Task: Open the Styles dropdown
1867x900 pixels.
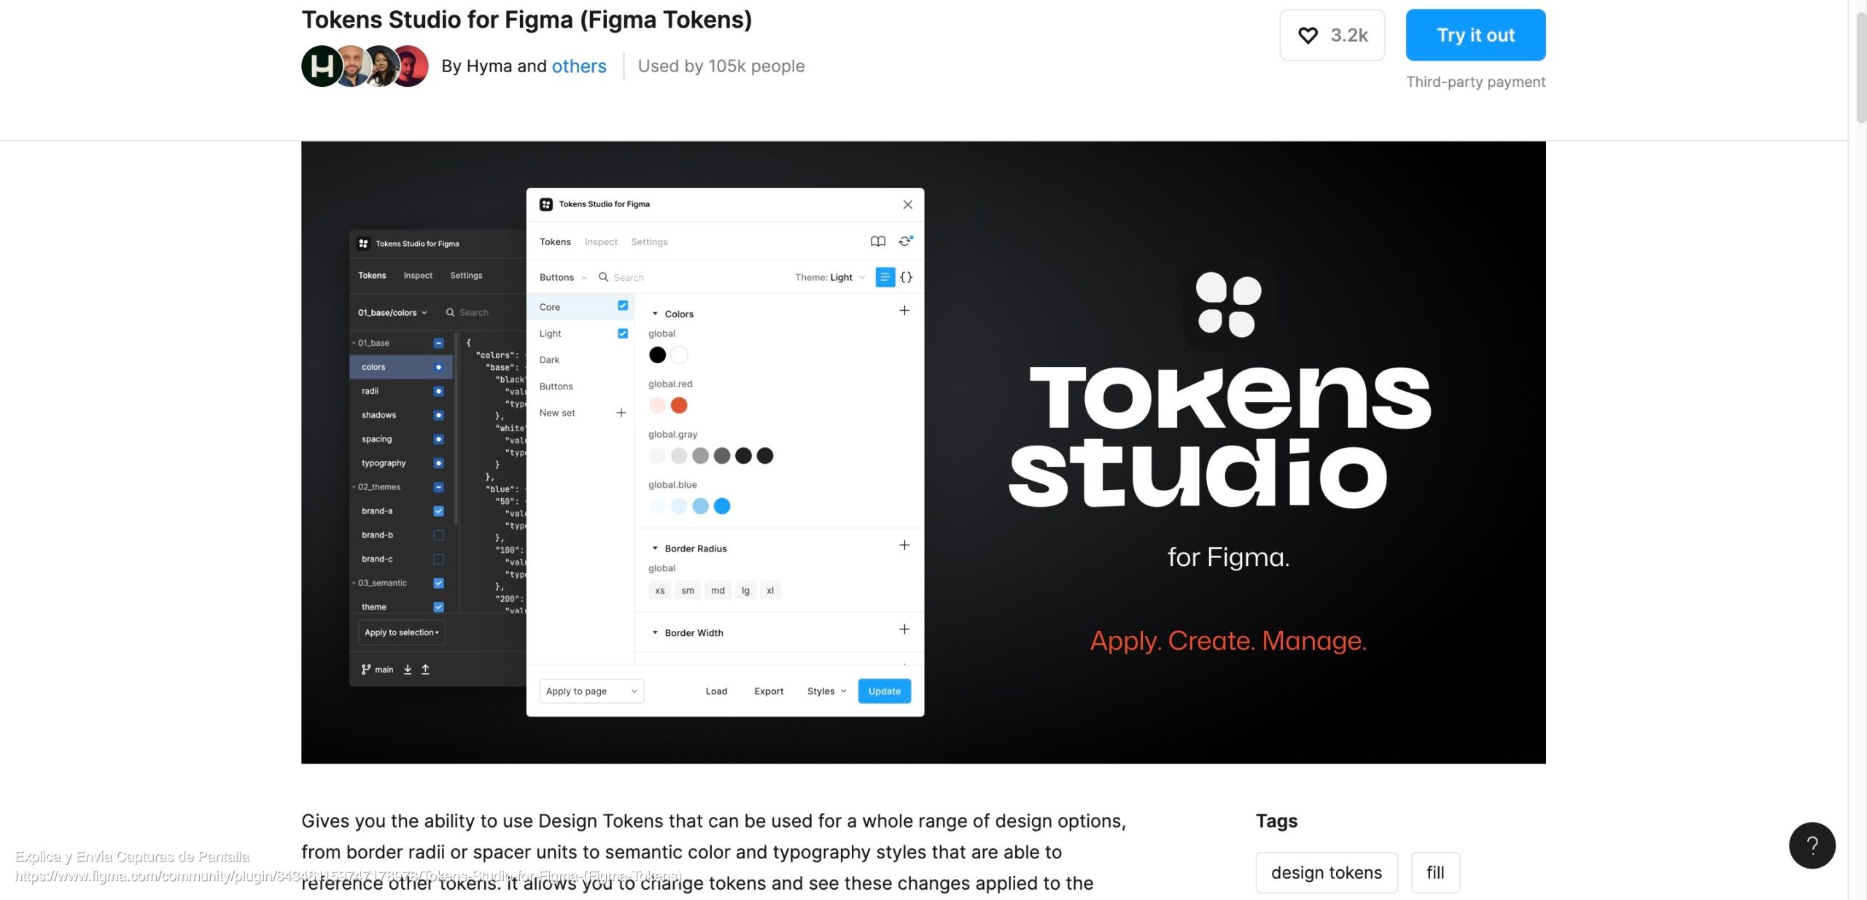Action: point(827,691)
